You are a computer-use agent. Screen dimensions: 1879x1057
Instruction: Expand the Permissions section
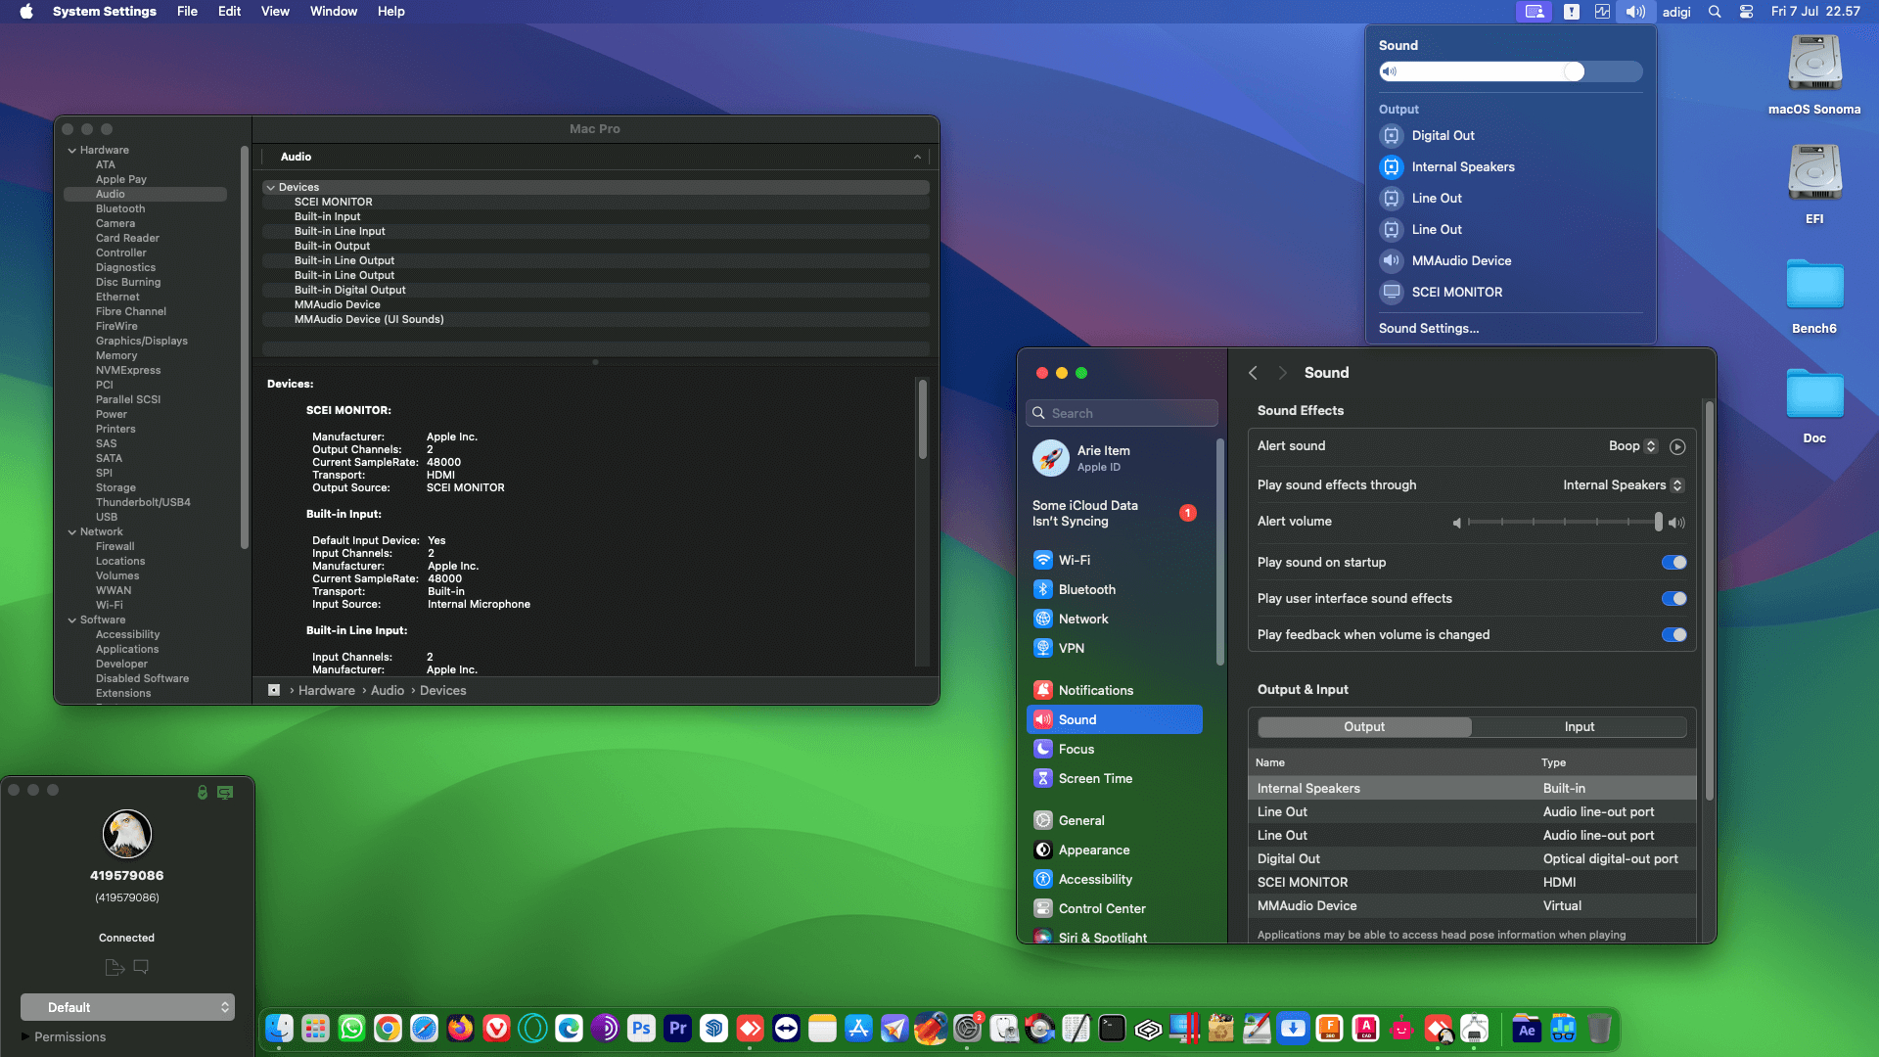coord(25,1036)
